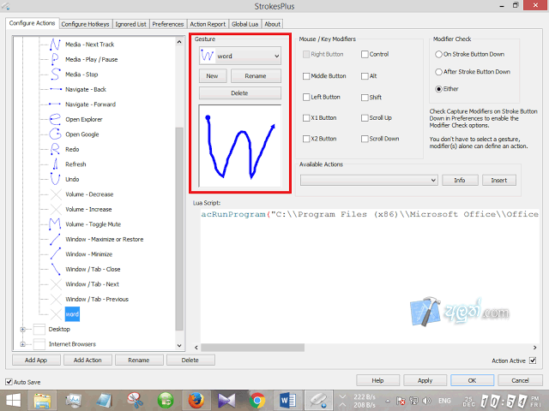Switch to the Ignored List tab
This screenshot has width=549, height=411.
130,24
